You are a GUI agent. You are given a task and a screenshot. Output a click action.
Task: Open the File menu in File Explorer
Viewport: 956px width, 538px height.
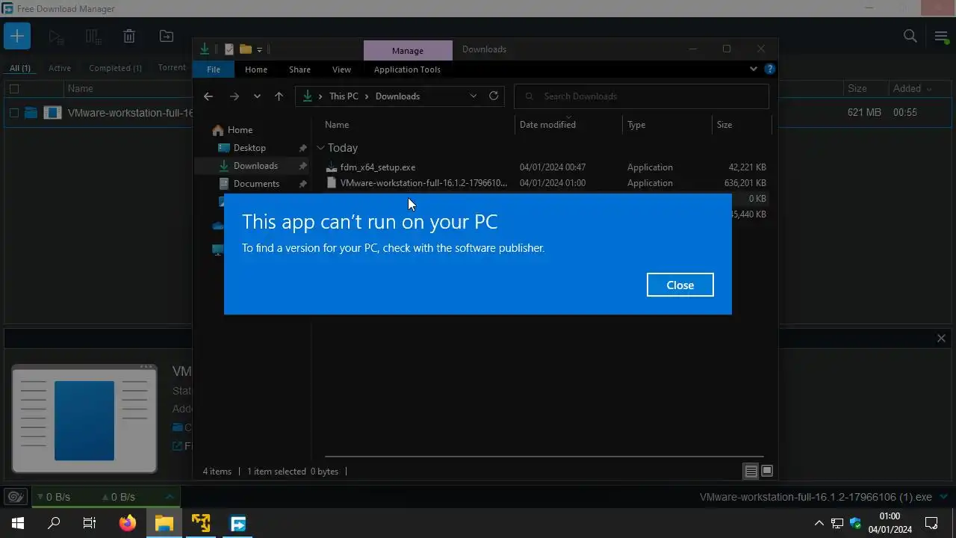pos(214,69)
